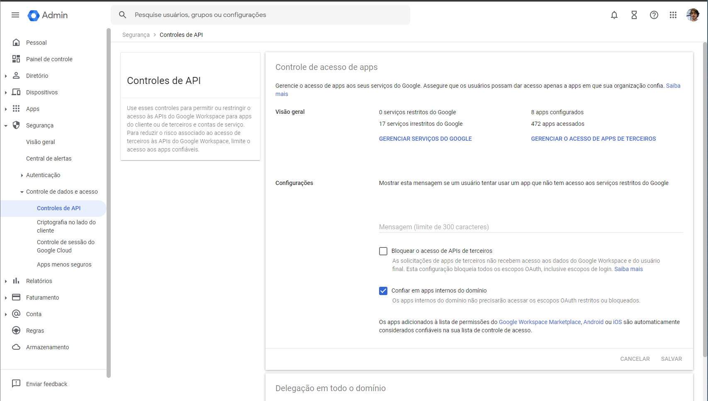Click the Enviar feedback icon
Viewport: 708px width, 401px height.
coord(16,384)
